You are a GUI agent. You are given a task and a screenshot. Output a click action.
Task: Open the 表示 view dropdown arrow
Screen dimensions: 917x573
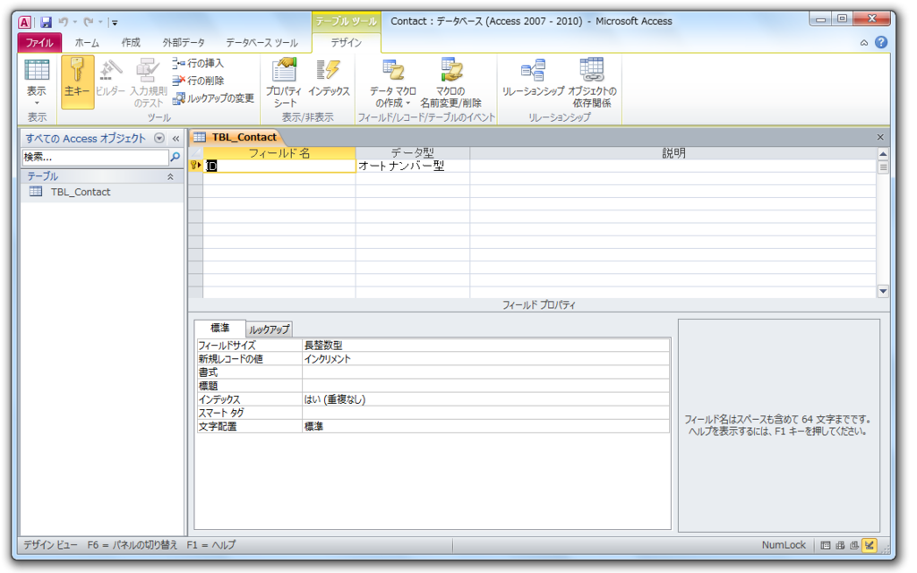[x=36, y=103]
